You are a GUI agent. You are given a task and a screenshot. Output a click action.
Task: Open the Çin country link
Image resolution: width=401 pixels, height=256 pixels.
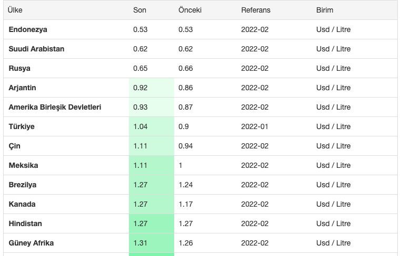pyautogui.click(x=15, y=146)
